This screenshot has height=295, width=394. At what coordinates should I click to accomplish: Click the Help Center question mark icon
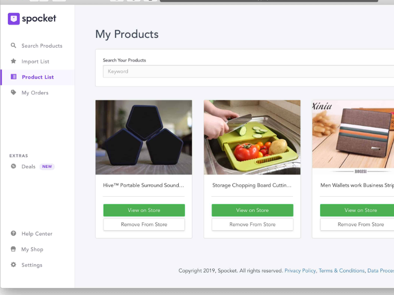click(13, 233)
